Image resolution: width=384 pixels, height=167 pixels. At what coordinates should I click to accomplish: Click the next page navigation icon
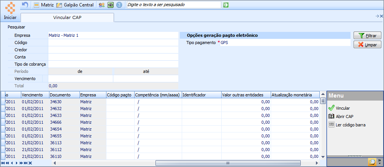[x=21, y=163]
